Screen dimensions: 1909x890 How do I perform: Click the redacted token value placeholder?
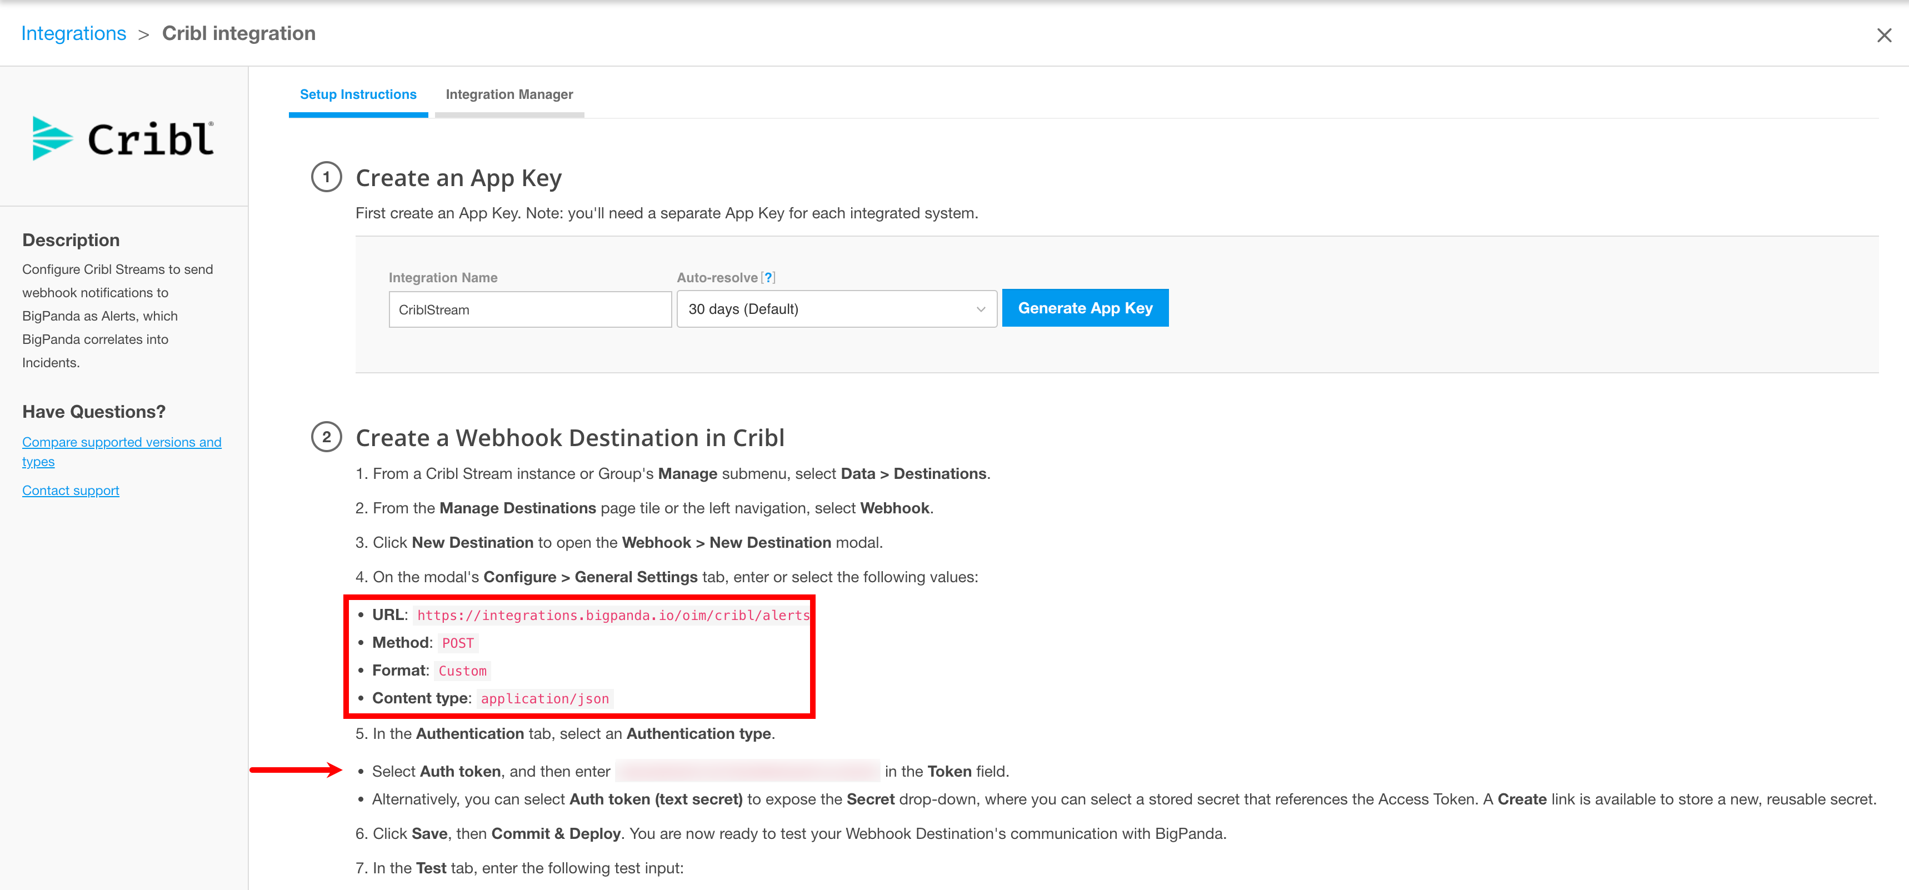coord(747,771)
